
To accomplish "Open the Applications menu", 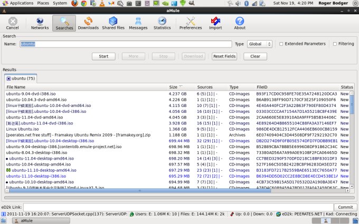I will coord(21,3).
